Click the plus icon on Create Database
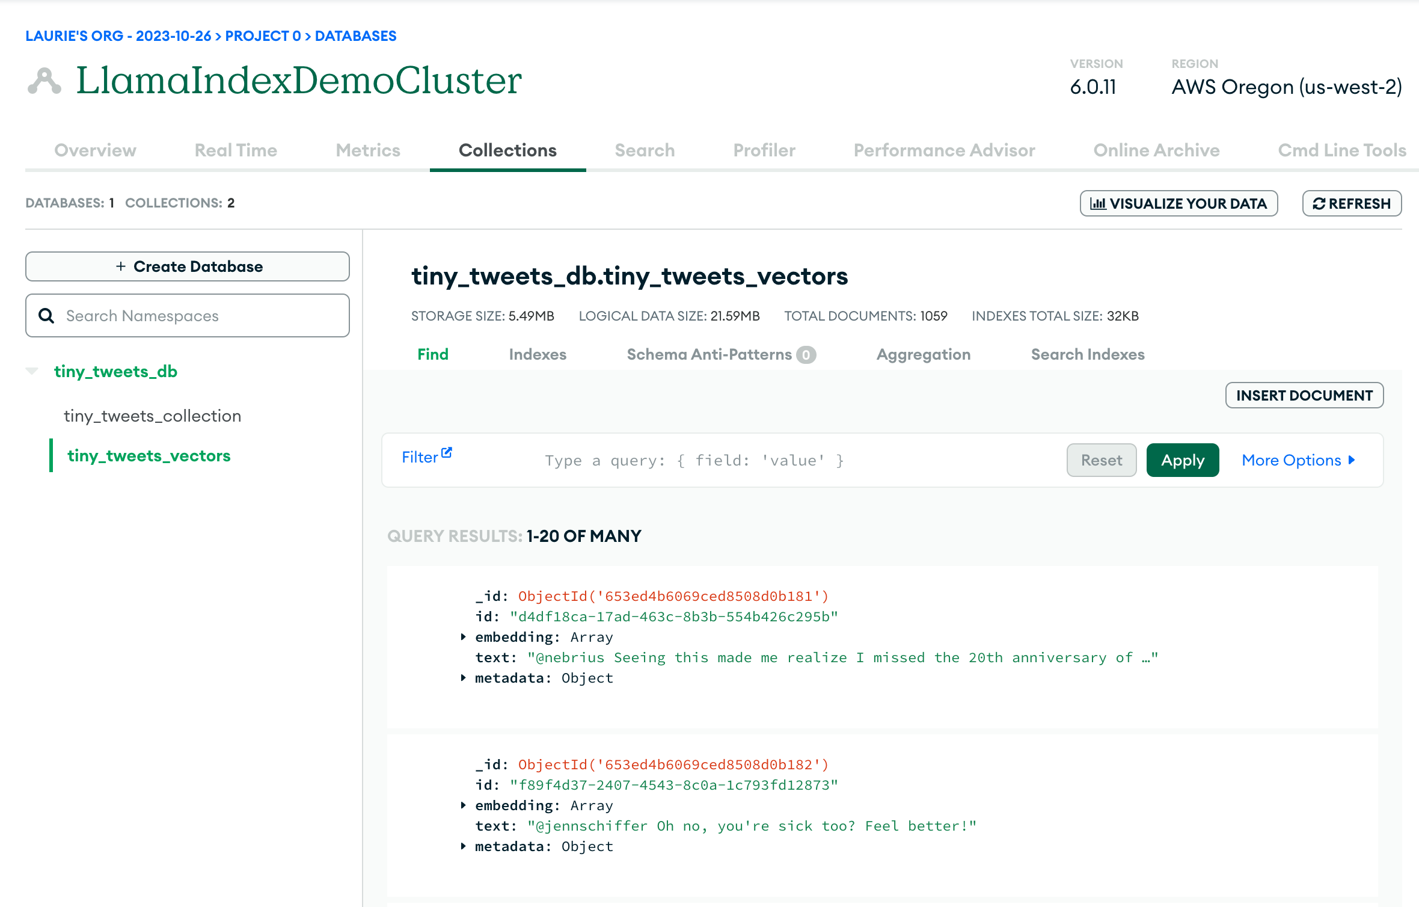This screenshot has width=1419, height=907. [121, 266]
